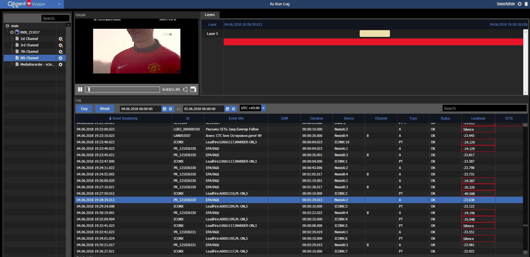The width and height of the screenshot is (530, 257).
Task: Open clock time picker for end date
Action: click(x=233, y=109)
